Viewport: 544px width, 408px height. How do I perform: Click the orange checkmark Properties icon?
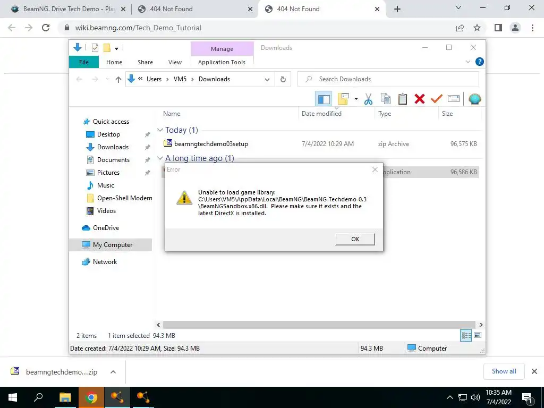point(437,99)
